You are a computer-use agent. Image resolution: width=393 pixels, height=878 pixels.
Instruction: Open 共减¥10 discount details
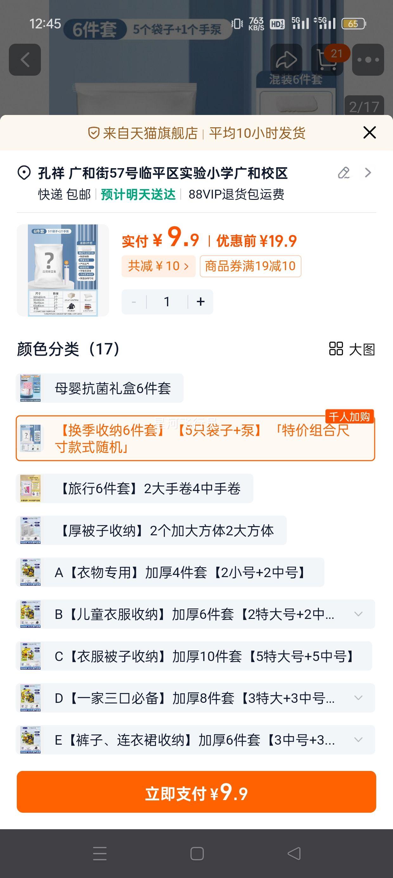pyautogui.click(x=158, y=266)
